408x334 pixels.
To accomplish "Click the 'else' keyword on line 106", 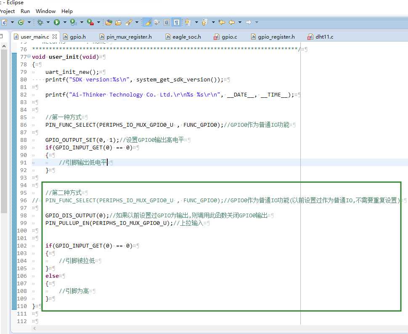I will pos(52,276).
